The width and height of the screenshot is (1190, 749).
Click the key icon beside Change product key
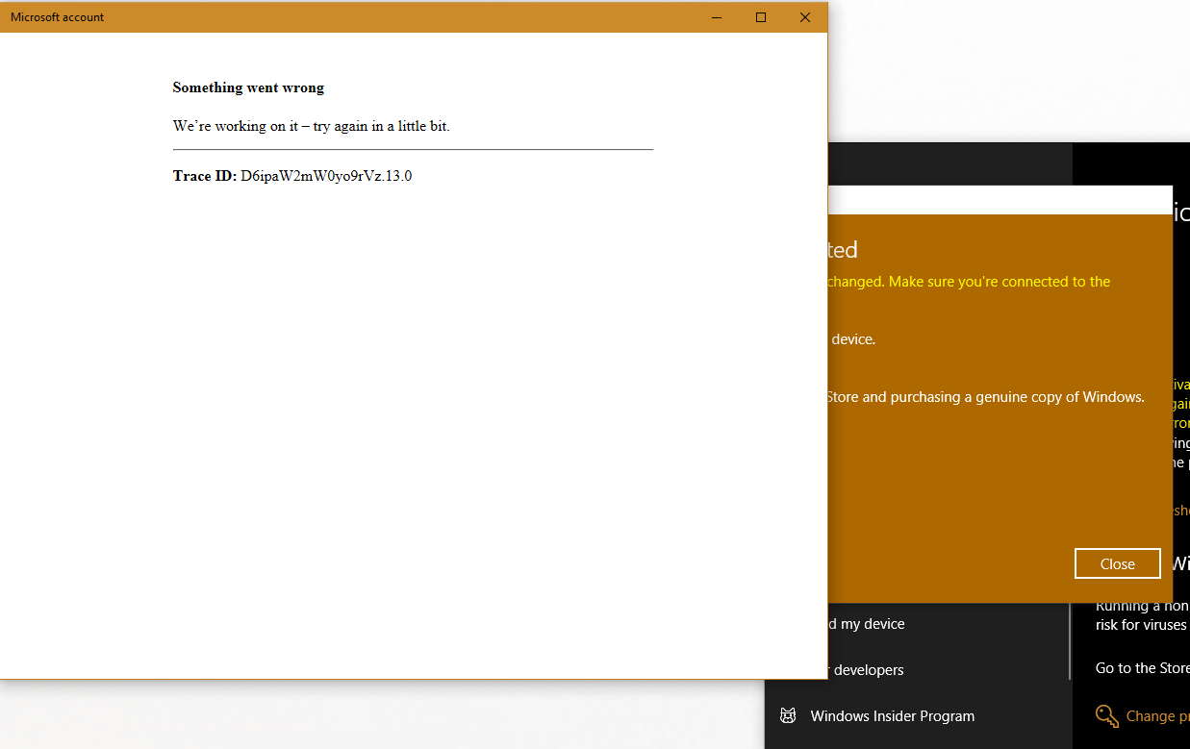coord(1107,715)
